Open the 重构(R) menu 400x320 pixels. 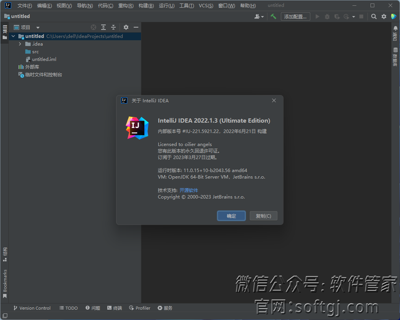coord(126,6)
